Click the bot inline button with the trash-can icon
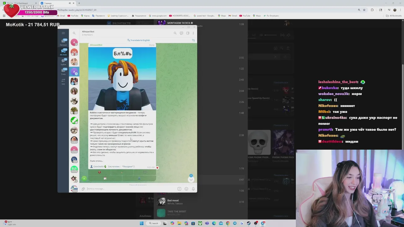 pos(145,172)
